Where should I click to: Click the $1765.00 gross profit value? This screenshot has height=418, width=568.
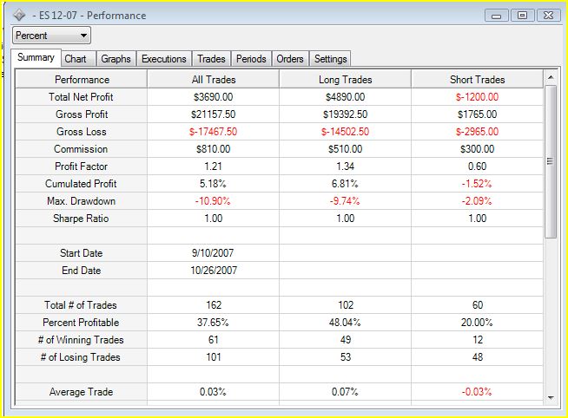tap(477, 114)
